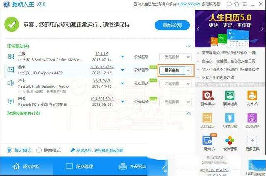Click the green checkmark status icon

[12, 24]
